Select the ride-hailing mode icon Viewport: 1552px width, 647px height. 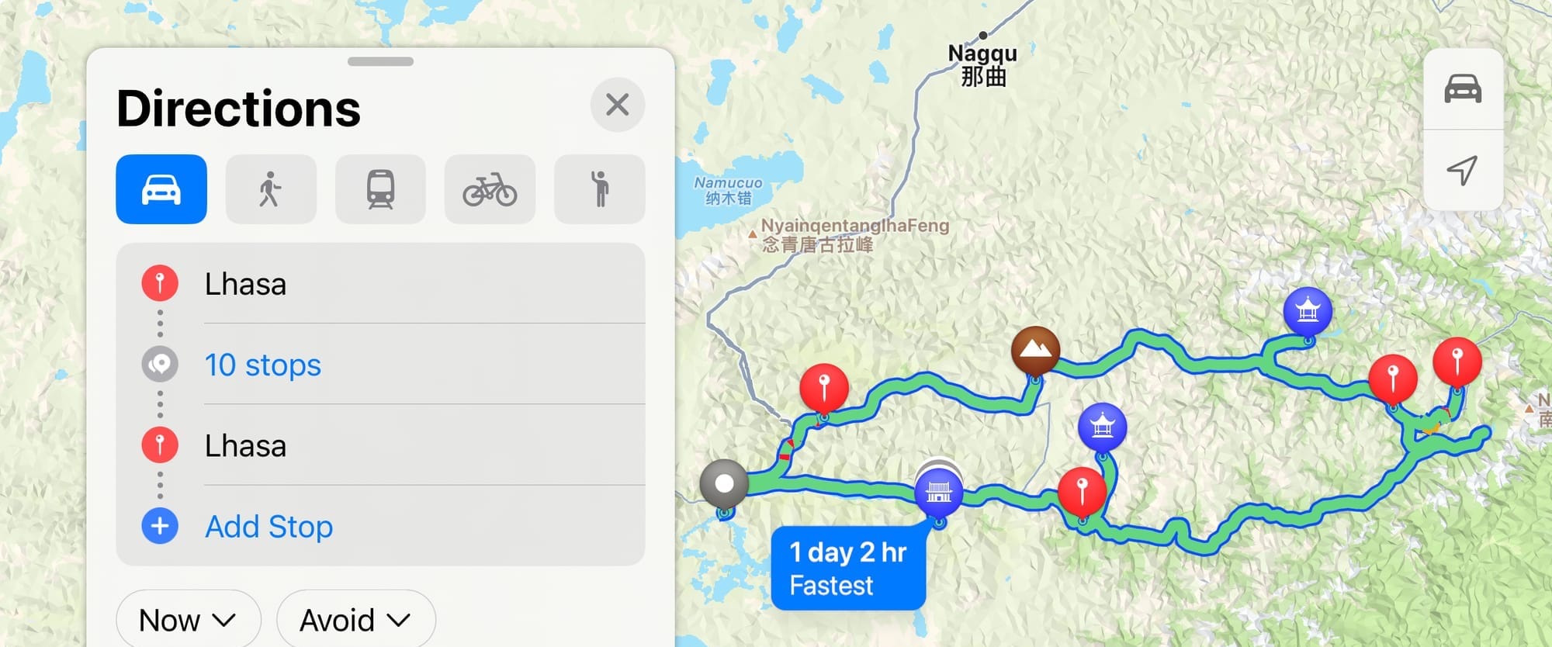[599, 189]
